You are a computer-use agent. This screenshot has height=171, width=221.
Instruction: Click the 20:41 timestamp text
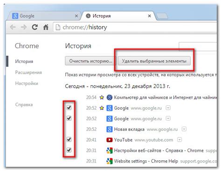[x=91, y=140]
